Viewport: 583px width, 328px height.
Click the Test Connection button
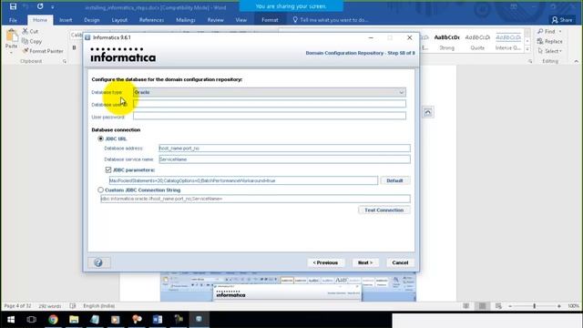tap(384, 210)
